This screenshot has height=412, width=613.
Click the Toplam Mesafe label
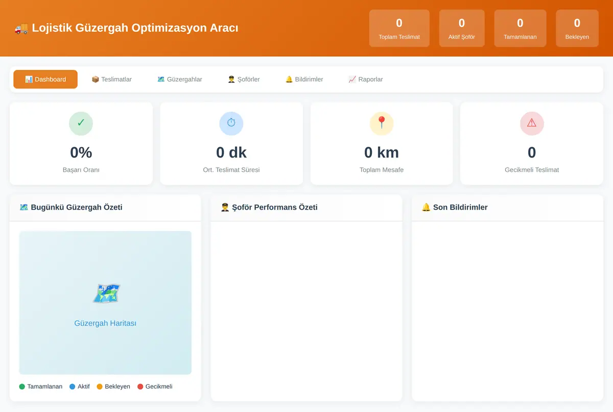[382, 170]
